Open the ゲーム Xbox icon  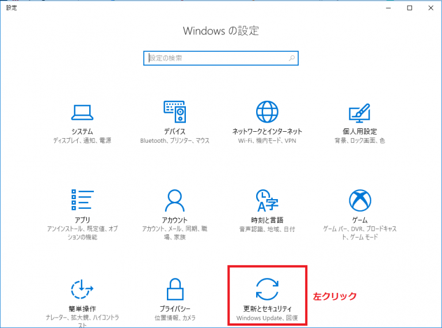click(x=360, y=200)
